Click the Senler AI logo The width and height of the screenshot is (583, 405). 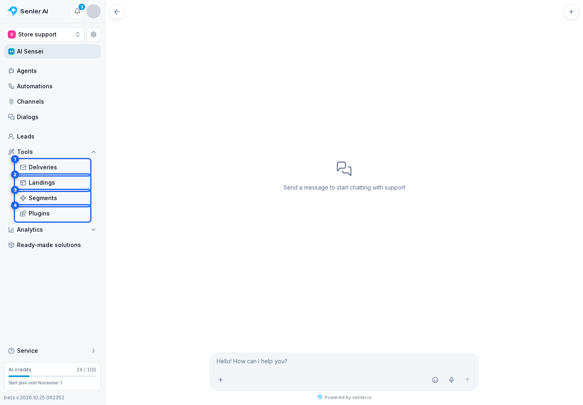pyautogui.click(x=28, y=11)
